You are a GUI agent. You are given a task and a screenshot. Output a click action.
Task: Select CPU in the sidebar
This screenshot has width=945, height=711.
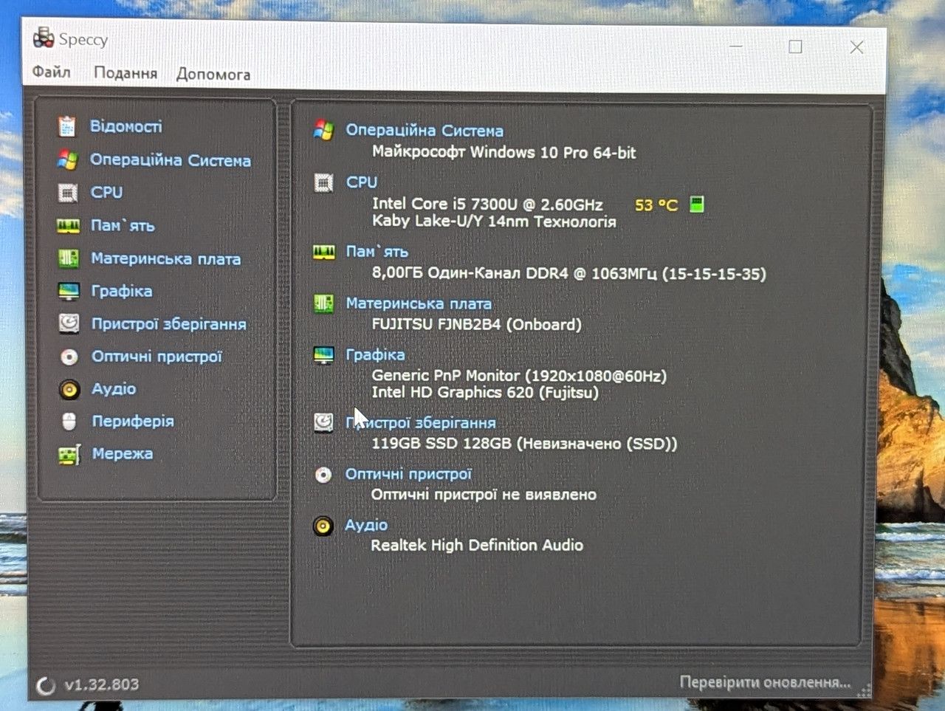107,193
